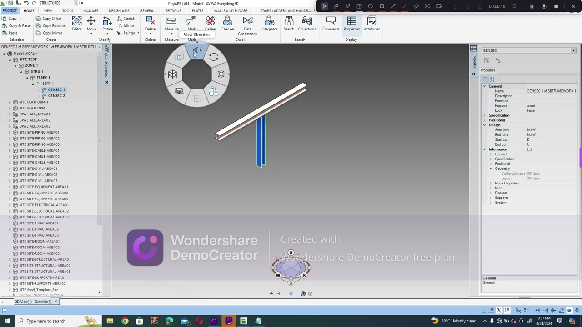
Task: Expand Mass Properties in Properties panel
Action: [x=491, y=183]
